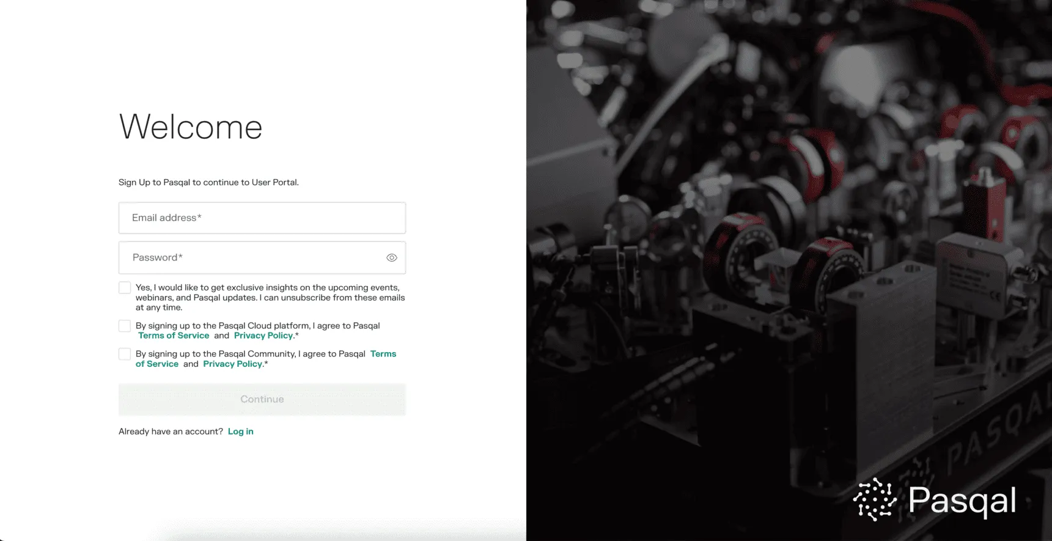Open Pasqal Community Privacy Policy link
This screenshot has width=1052, height=541.
[233, 364]
